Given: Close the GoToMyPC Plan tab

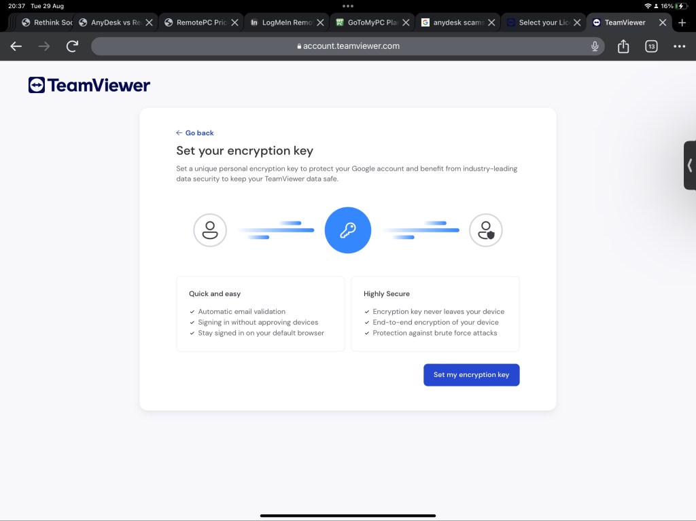Looking at the screenshot, I should click(x=406, y=22).
